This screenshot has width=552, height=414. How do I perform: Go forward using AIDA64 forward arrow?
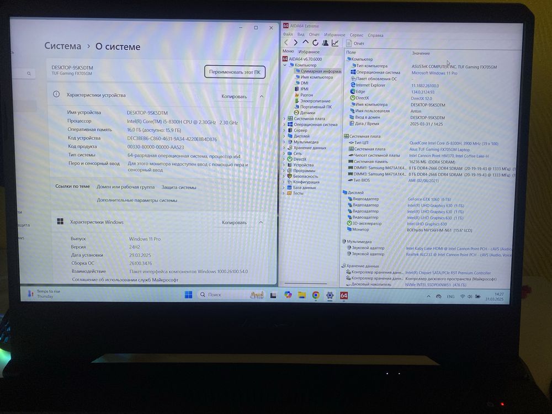(296, 43)
